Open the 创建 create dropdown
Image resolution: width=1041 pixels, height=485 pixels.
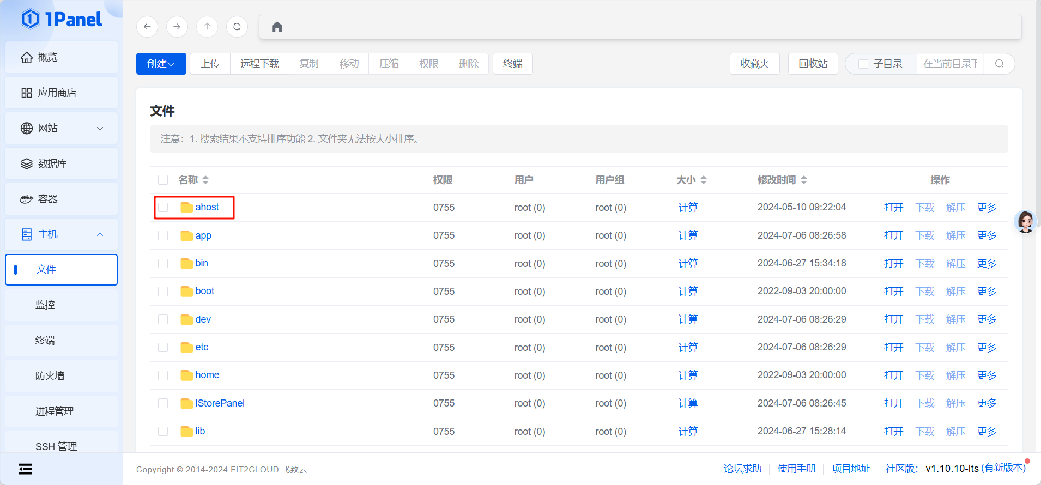pos(161,64)
